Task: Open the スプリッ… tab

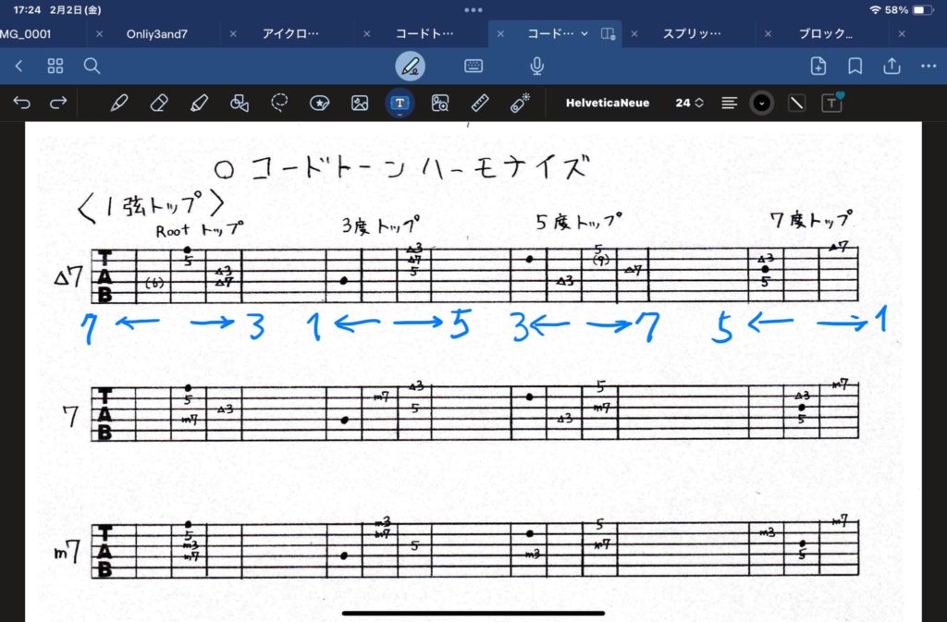Action: [692, 34]
